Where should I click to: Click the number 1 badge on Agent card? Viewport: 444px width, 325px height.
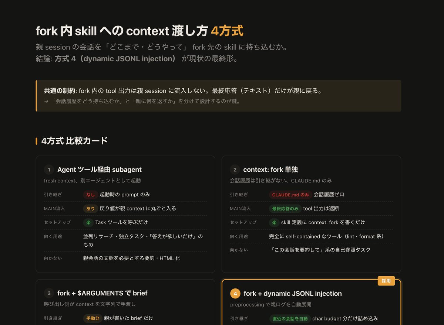point(49,170)
